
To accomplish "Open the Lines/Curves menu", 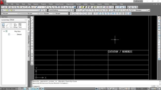I will click(59, 4).
